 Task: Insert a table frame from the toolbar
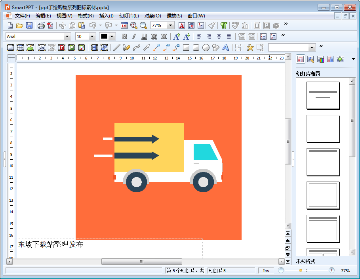(20, 48)
